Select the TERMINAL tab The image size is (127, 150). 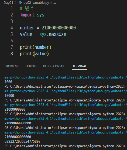point(80,66)
